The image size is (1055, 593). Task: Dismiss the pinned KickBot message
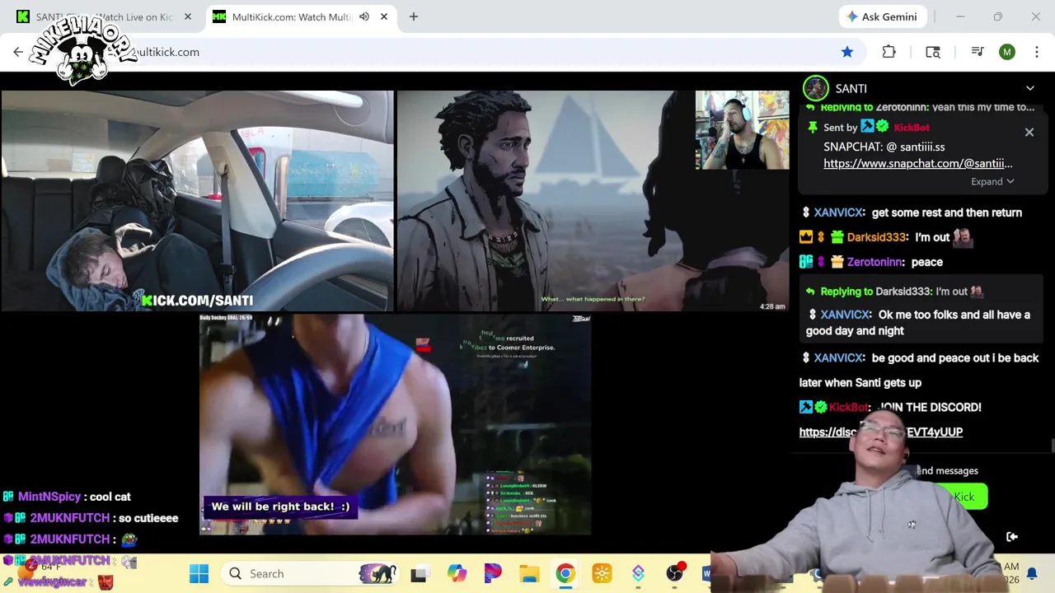click(1029, 132)
